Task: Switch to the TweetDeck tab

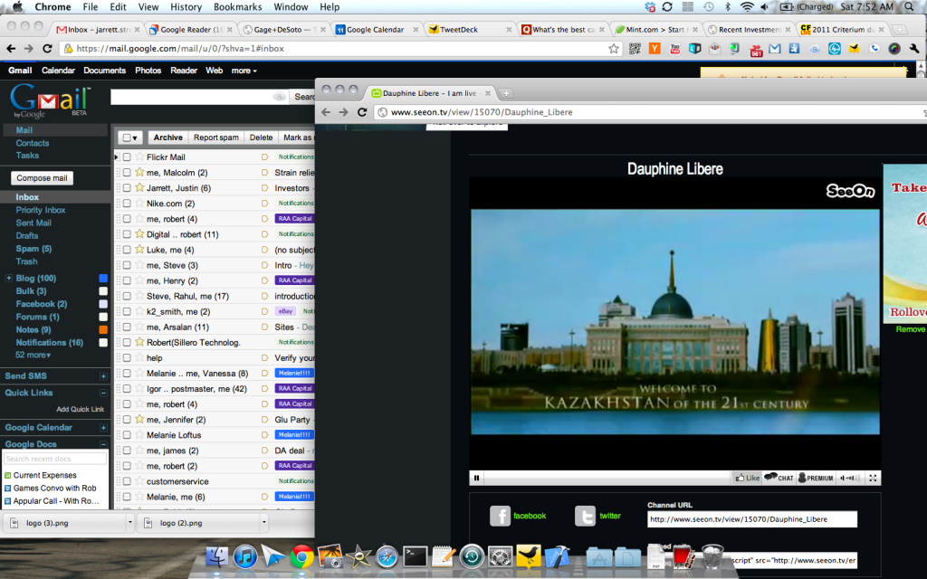Action: (x=470, y=30)
